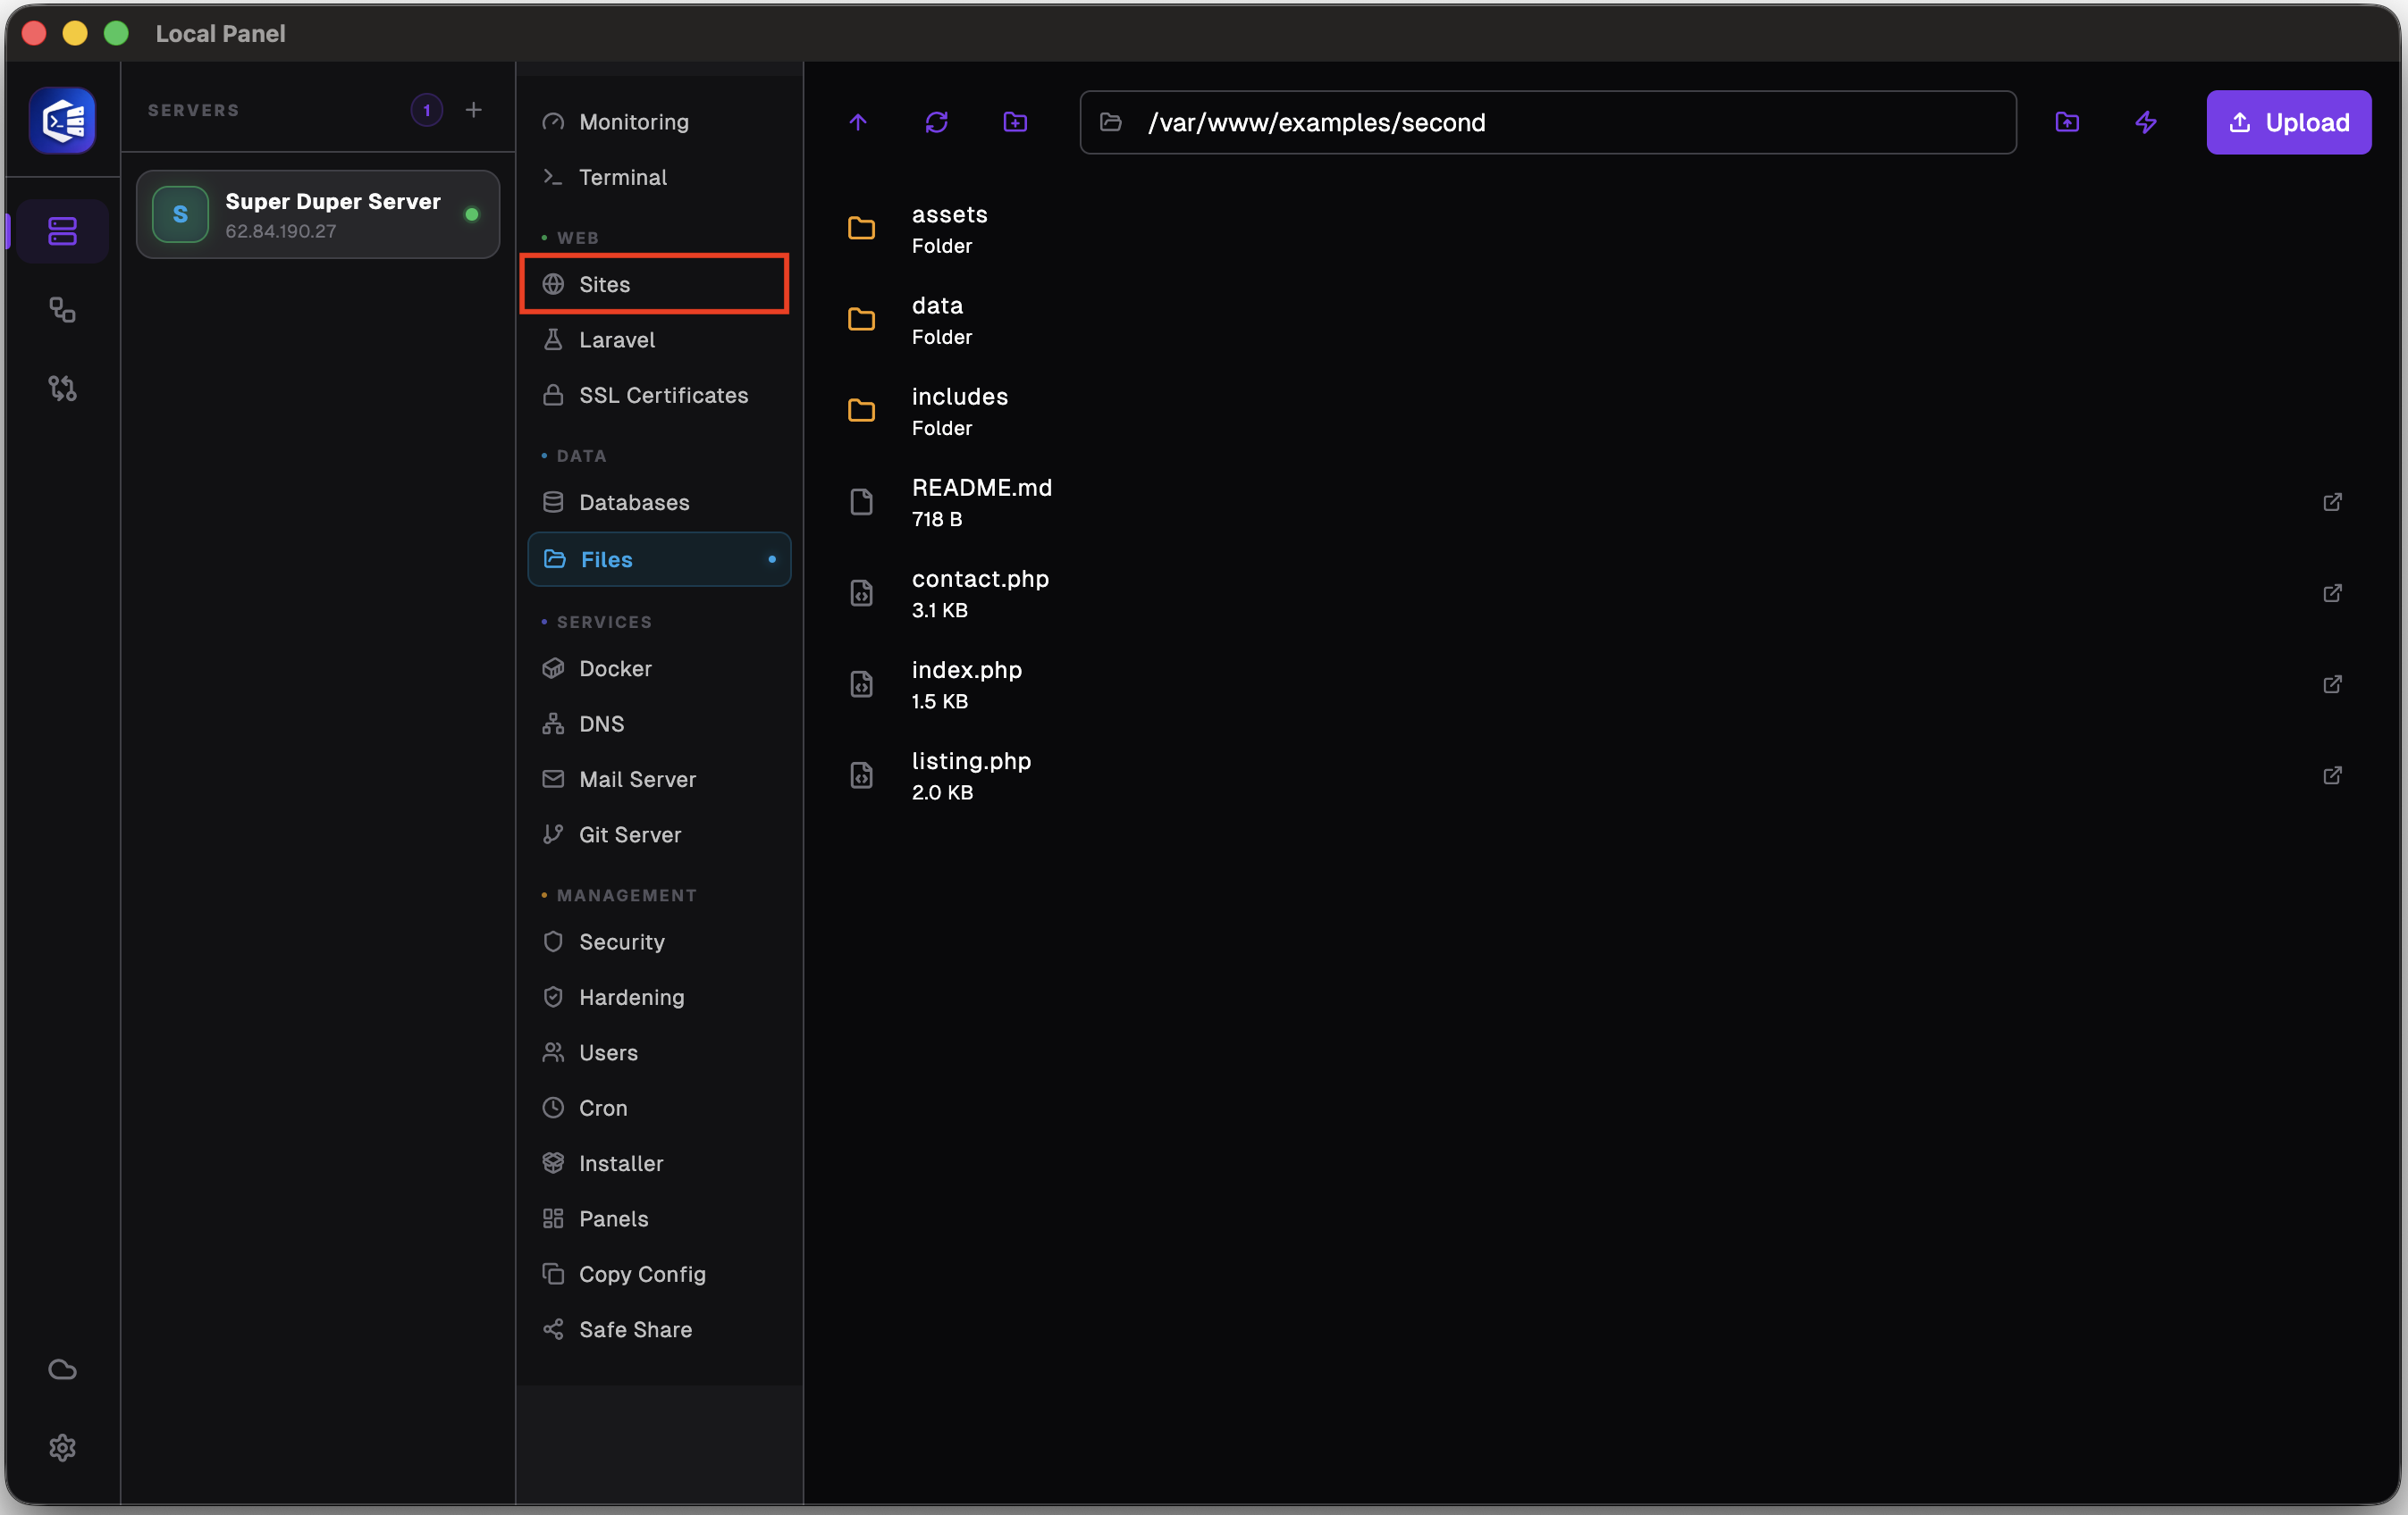Image resolution: width=2408 pixels, height=1515 pixels.
Task: Click the includes folder icon
Action: pos(861,411)
